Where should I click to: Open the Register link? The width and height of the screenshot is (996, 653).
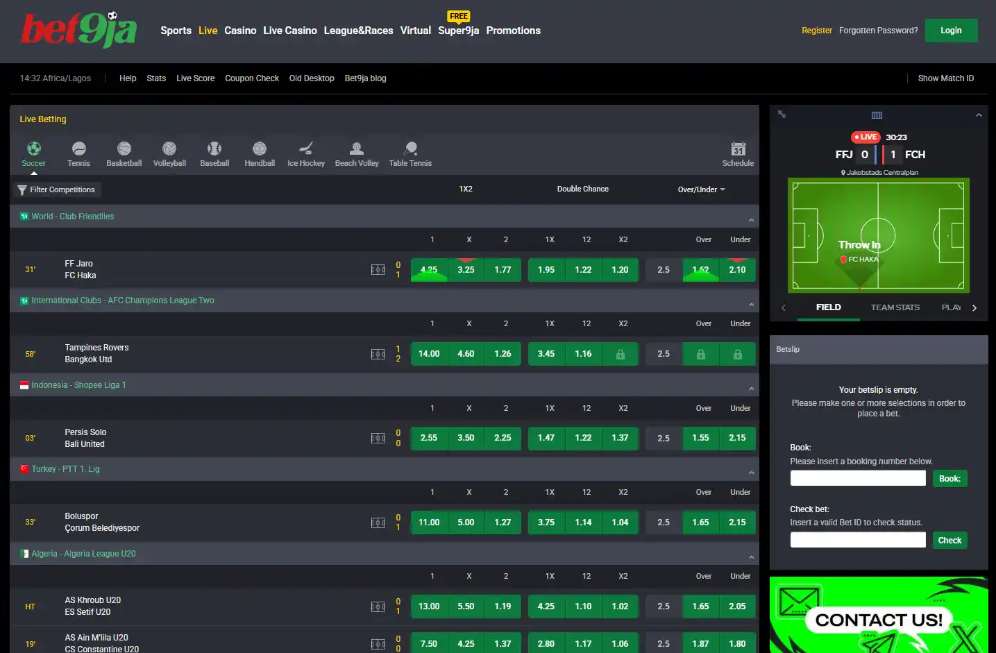point(817,31)
